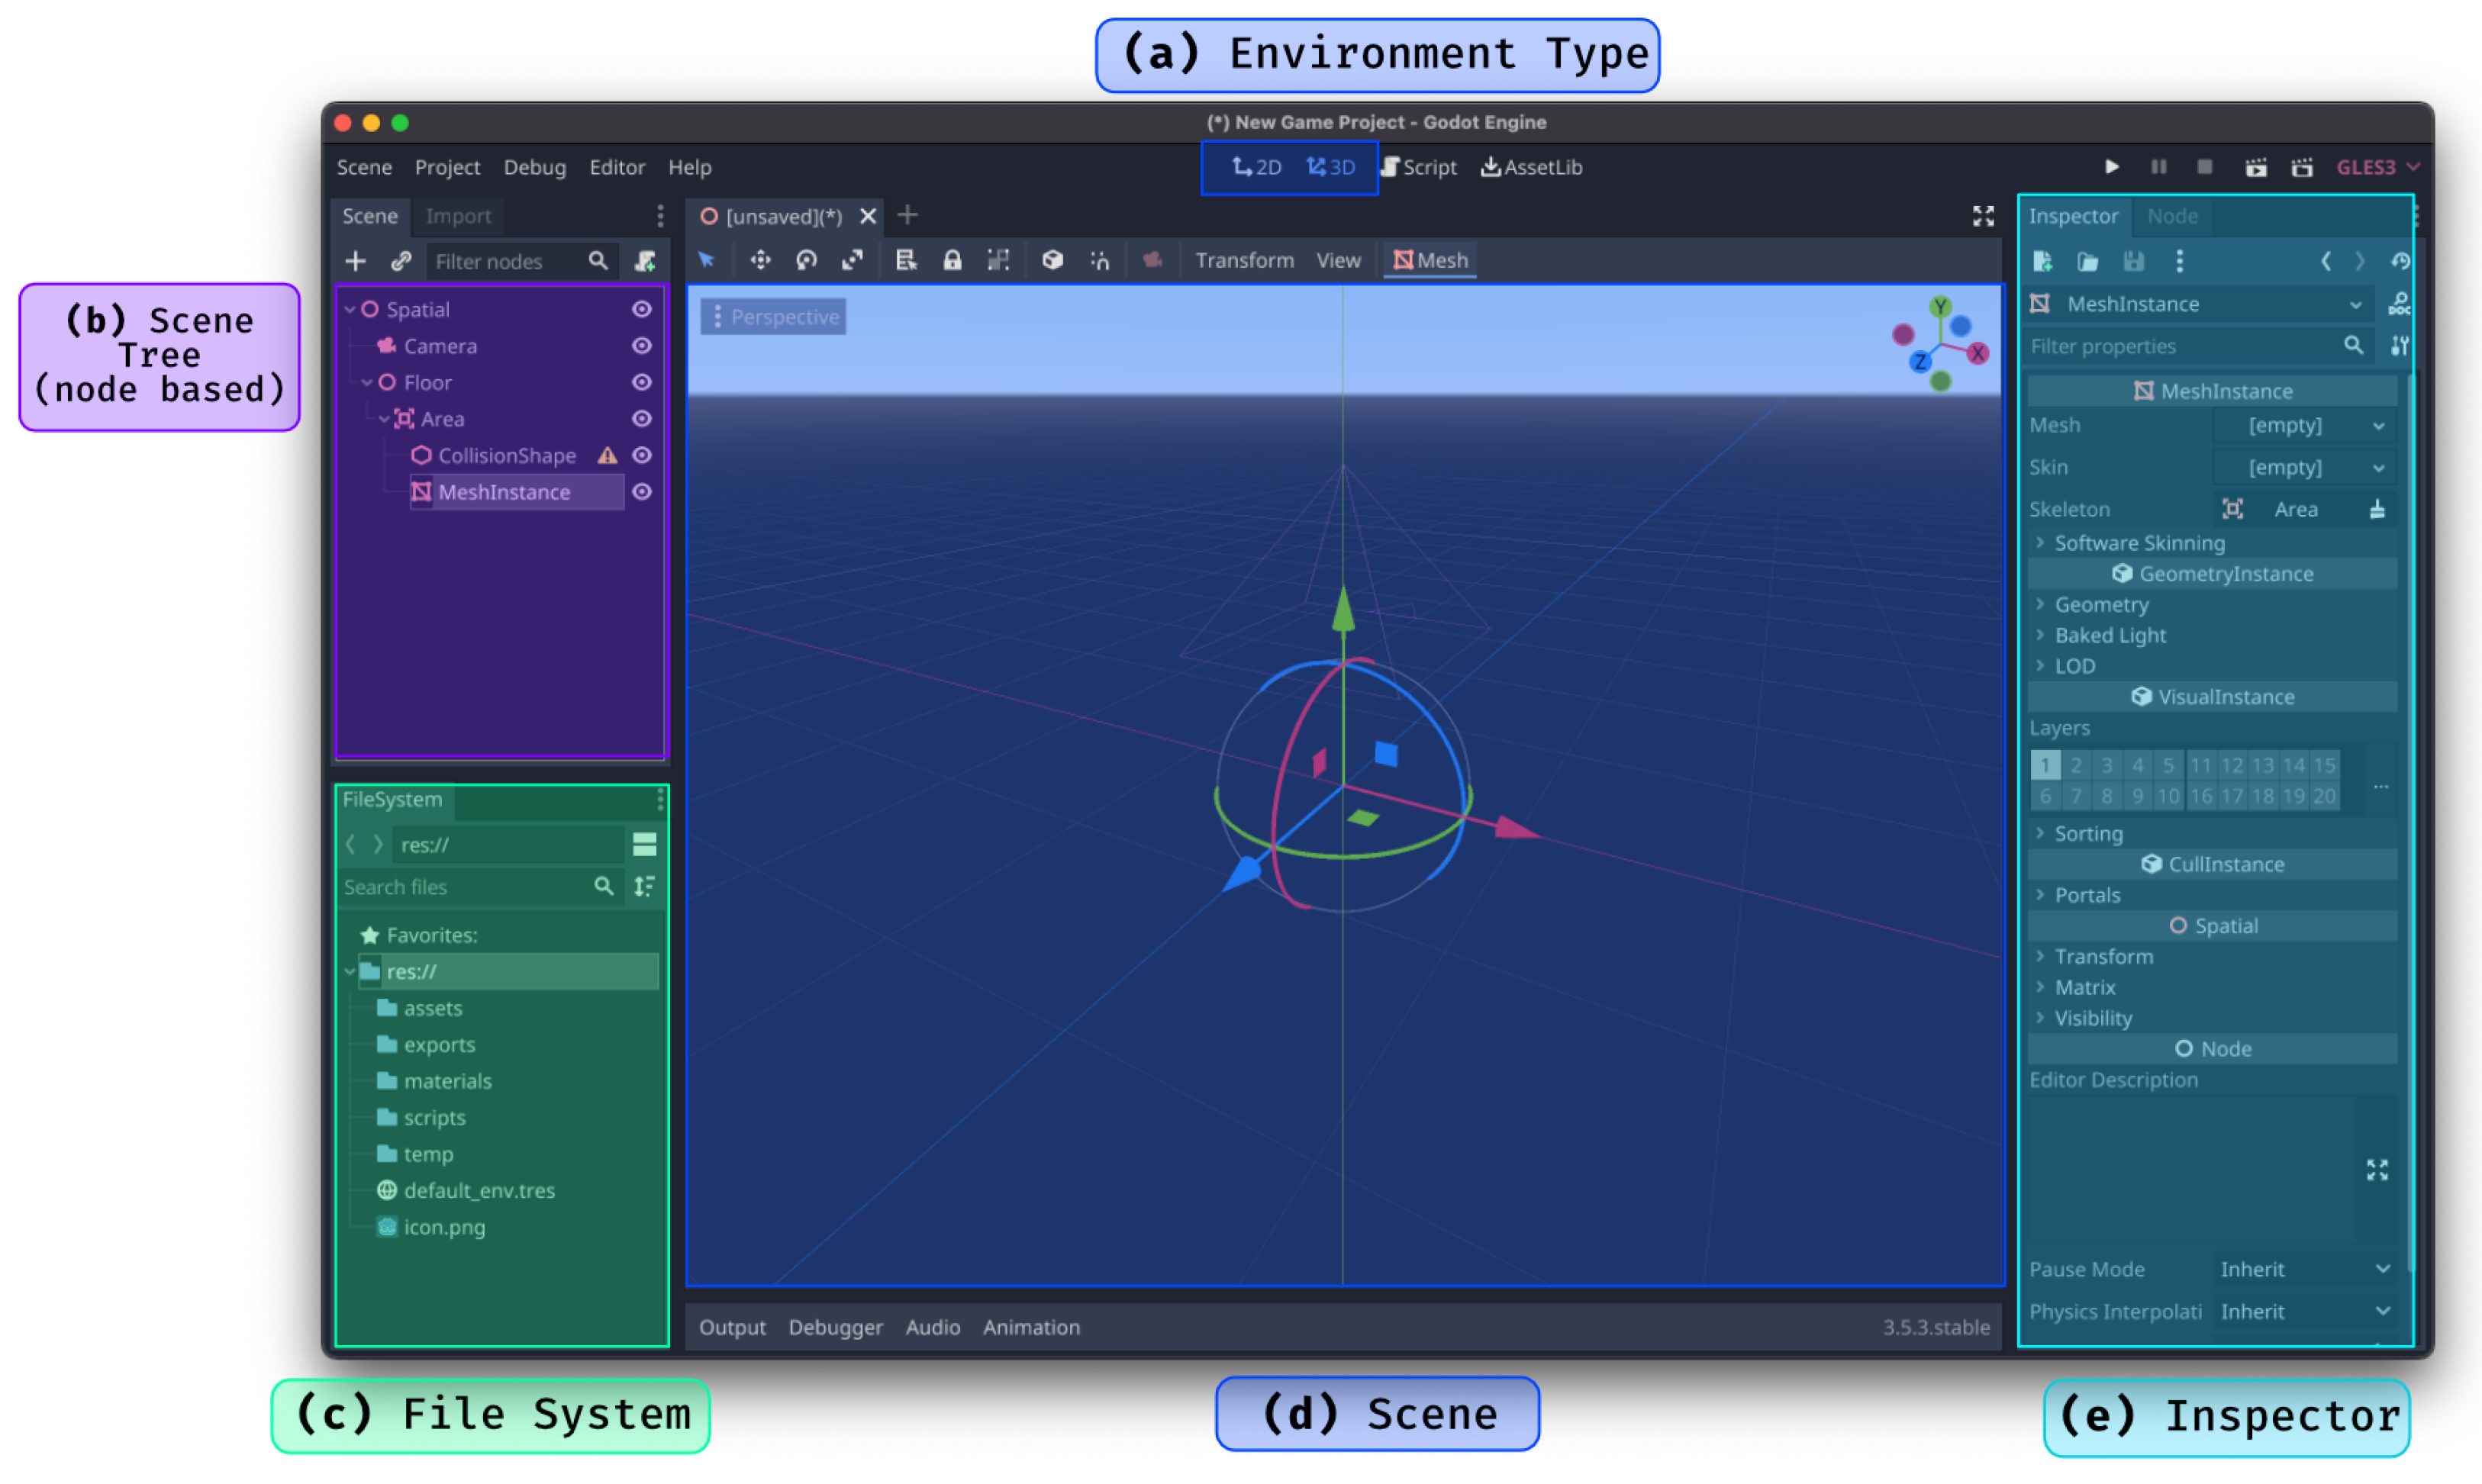Select the Move mode tool in the toolbar
Viewport: 2482px width, 1484px height.
(x=760, y=261)
